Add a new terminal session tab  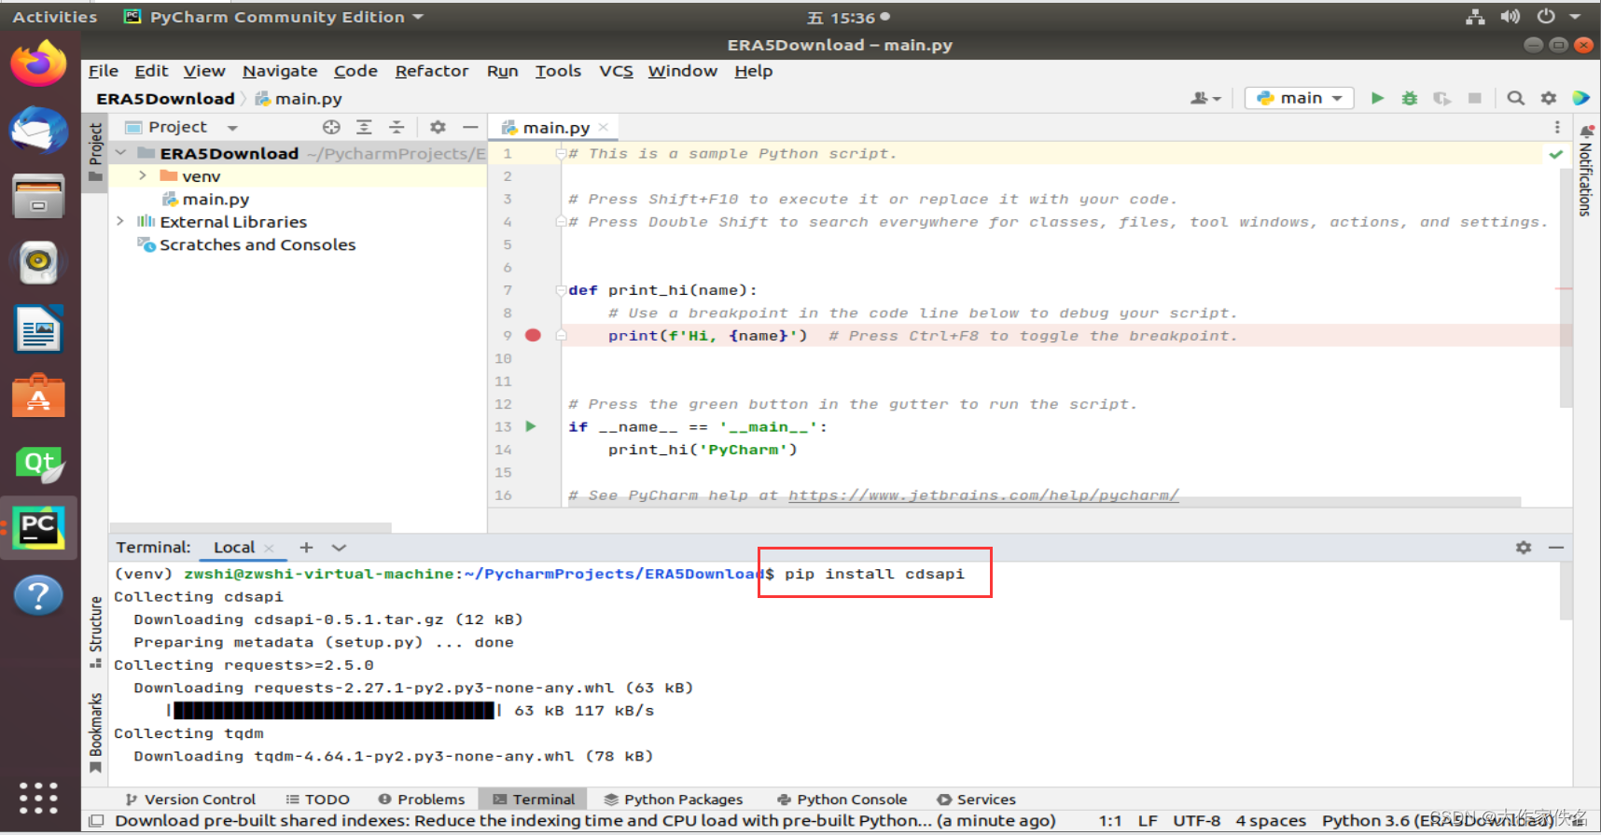pos(306,548)
